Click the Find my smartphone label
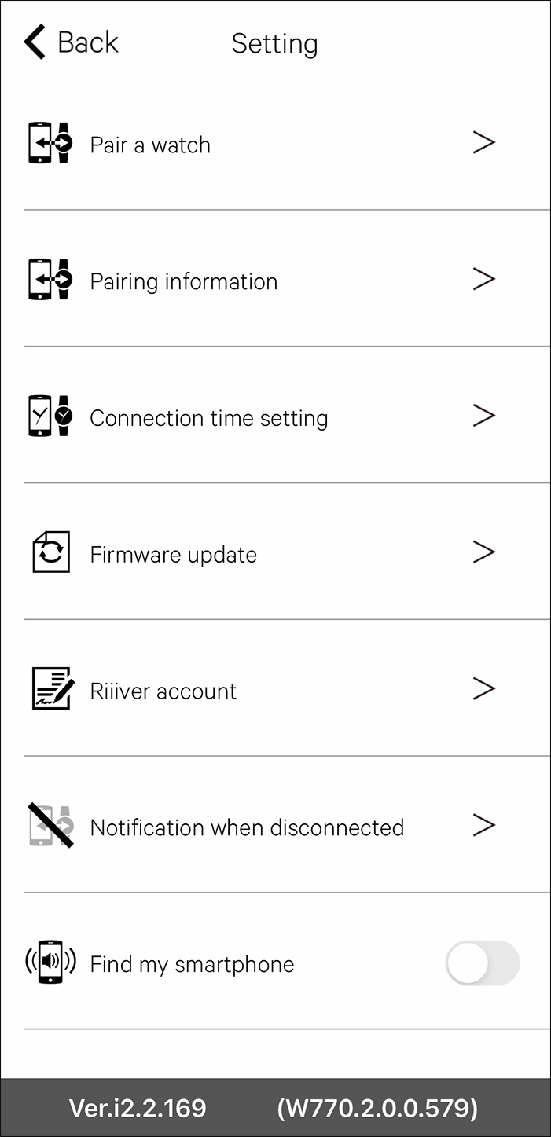 (192, 964)
